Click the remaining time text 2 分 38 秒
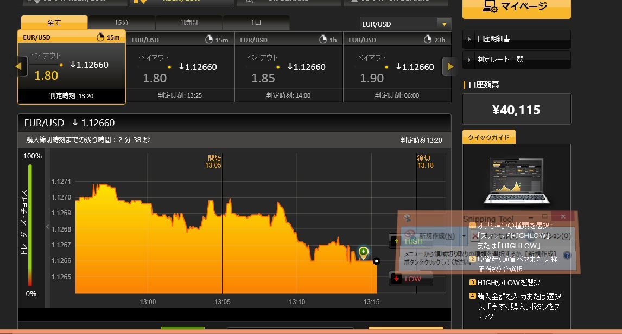The height and width of the screenshot is (334, 622). 134,140
